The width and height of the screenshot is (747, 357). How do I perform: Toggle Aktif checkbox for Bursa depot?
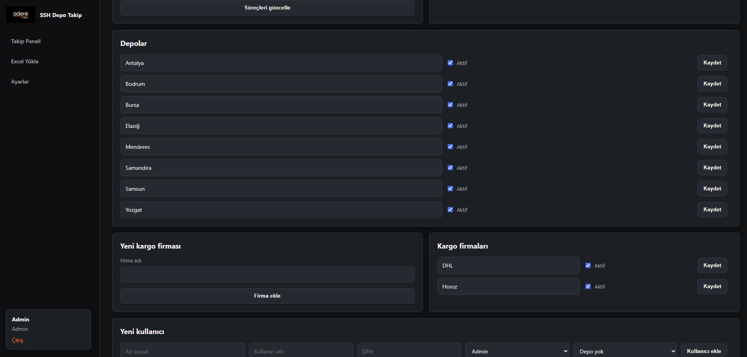pyautogui.click(x=450, y=105)
